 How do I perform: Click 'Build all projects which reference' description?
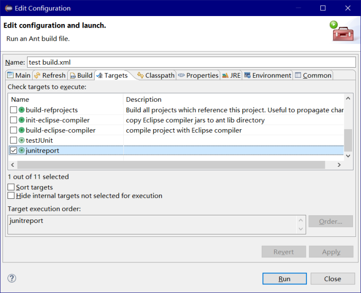click(x=235, y=110)
